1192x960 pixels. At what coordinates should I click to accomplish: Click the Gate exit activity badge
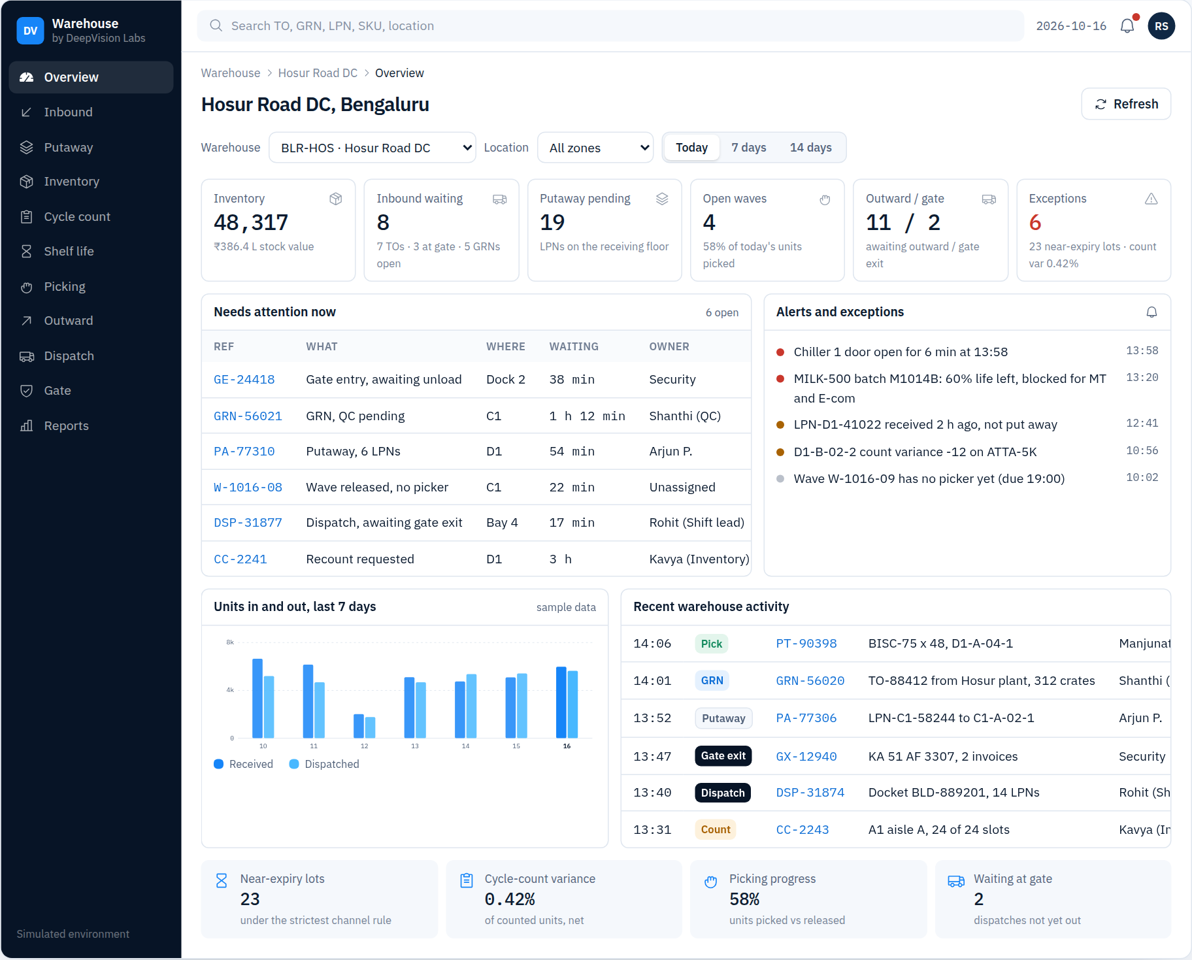[x=723, y=756]
